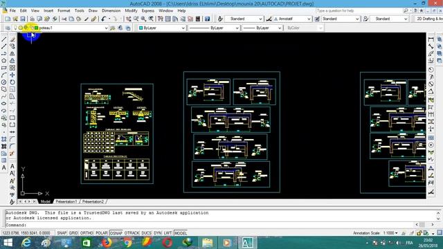Select the Mirror modify tool
443x249 pixels.
(12, 54)
